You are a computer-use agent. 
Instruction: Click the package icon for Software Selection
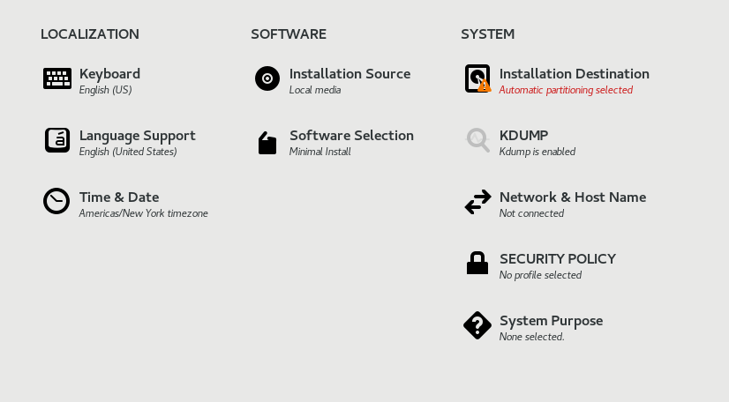pos(267,143)
